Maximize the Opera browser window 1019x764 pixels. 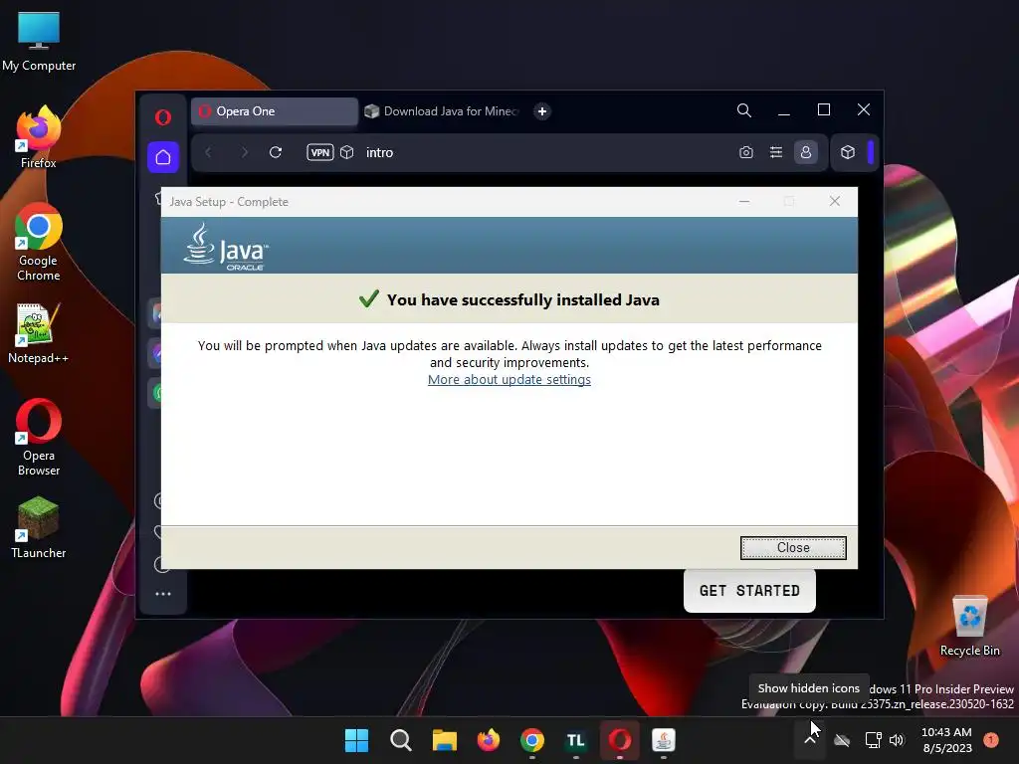[x=823, y=109]
